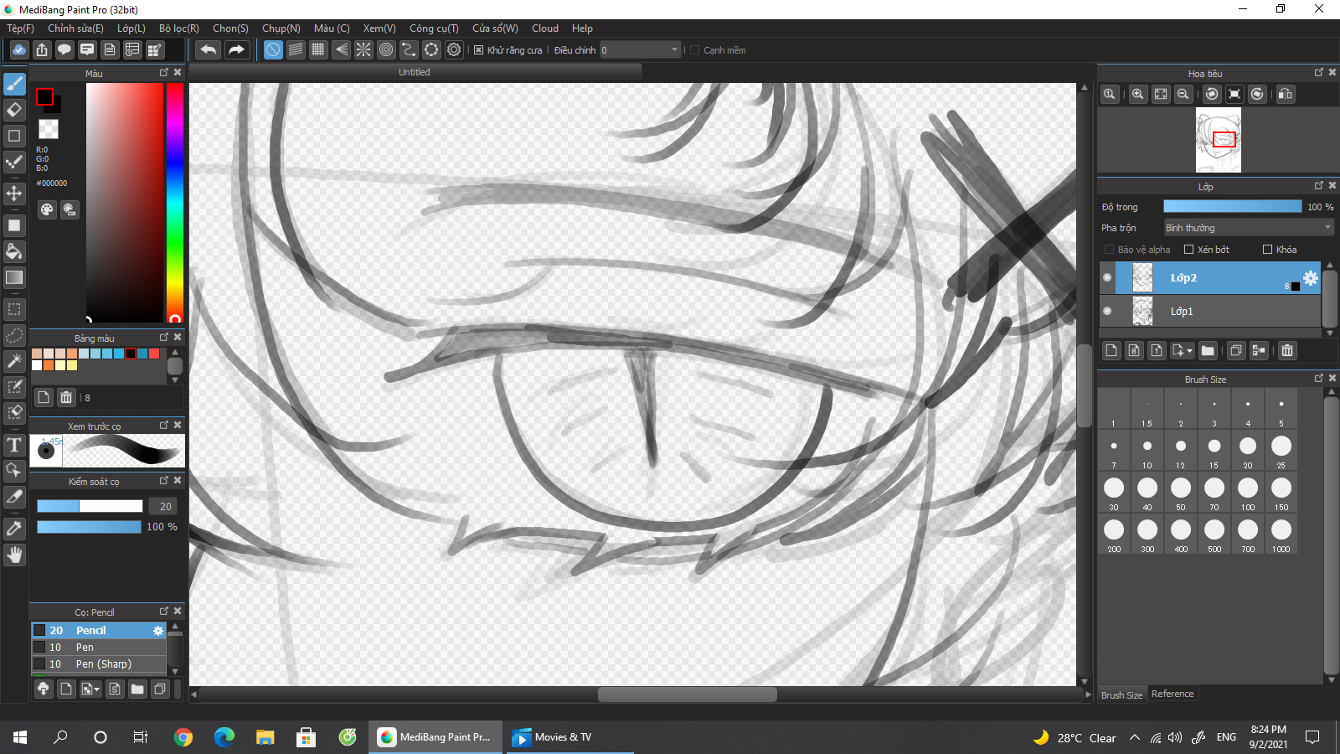Image resolution: width=1340 pixels, height=754 pixels.
Task: Enable the Xén bớt checkbox
Action: click(x=1188, y=250)
